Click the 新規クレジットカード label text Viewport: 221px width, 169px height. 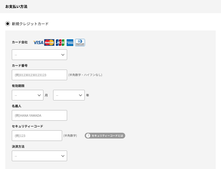pos(30,24)
